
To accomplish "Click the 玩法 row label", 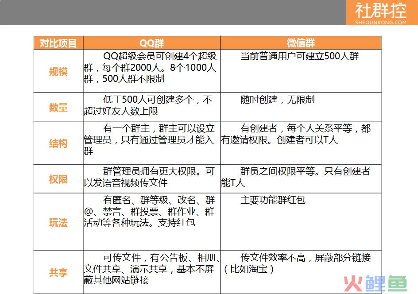I will coord(58,222).
